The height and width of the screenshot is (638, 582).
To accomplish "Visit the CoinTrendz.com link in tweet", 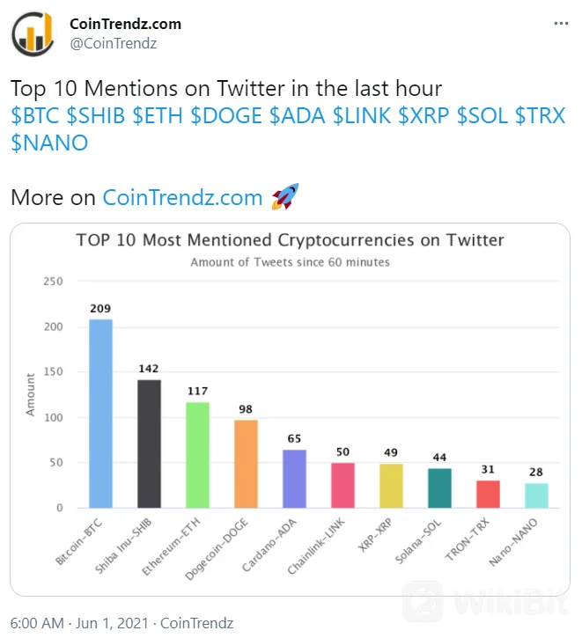I will (182, 197).
